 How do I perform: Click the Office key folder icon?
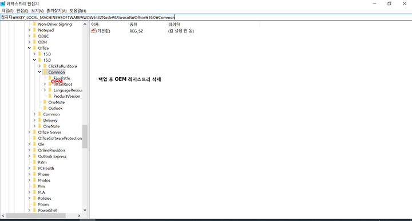[34, 48]
